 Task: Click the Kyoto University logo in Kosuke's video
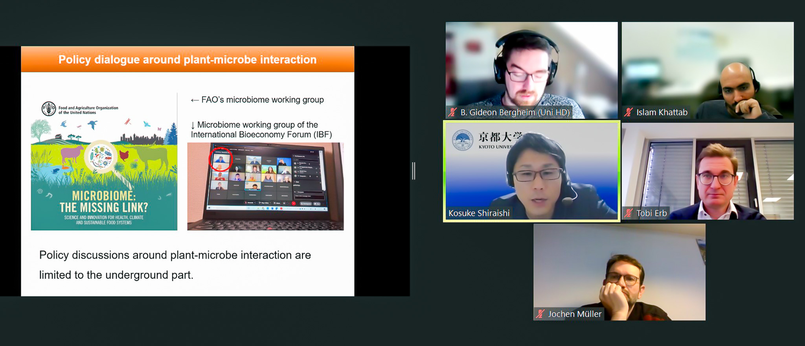[x=462, y=140]
